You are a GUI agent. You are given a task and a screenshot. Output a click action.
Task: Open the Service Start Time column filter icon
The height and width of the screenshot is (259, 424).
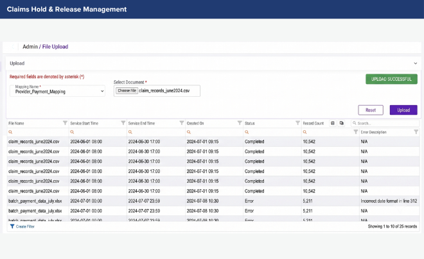(123, 123)
